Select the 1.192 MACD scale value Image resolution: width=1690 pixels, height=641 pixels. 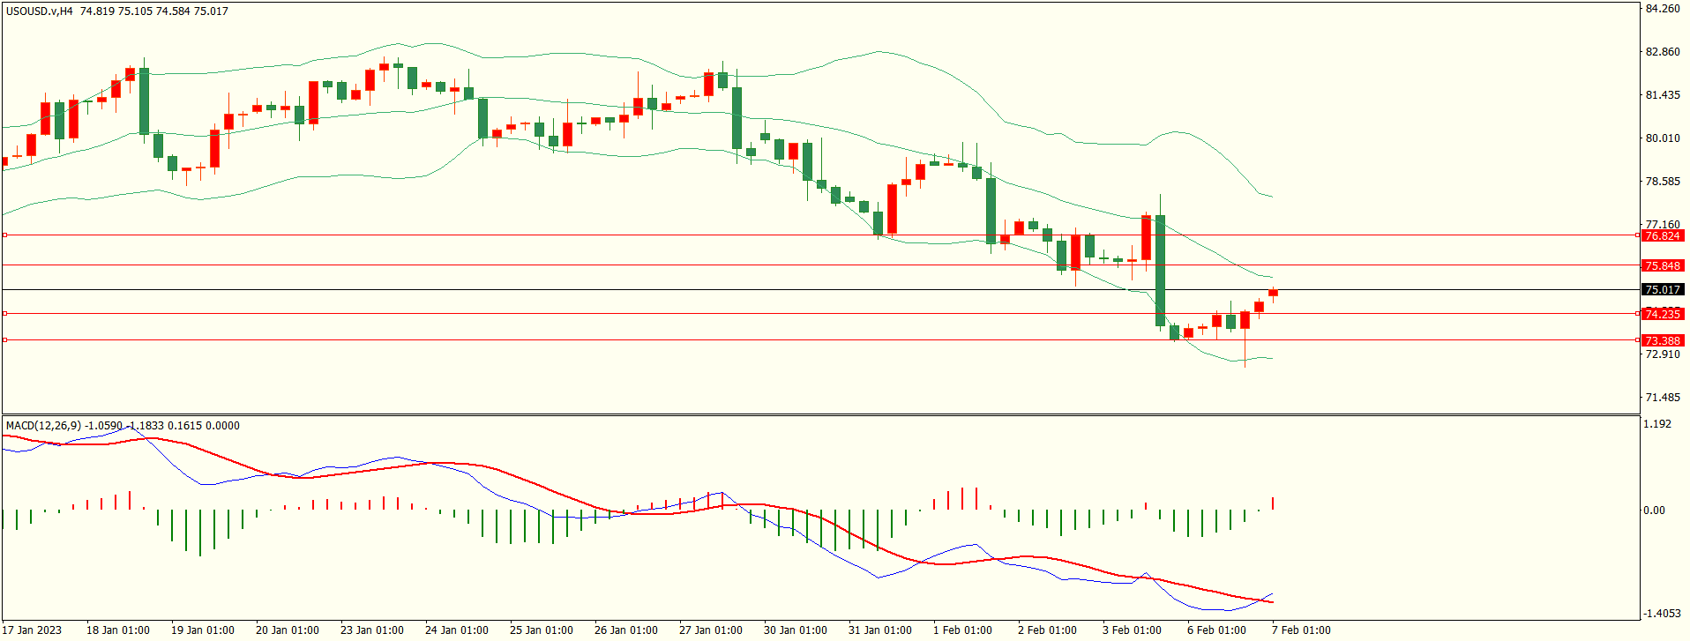(x=1657, y=424)
